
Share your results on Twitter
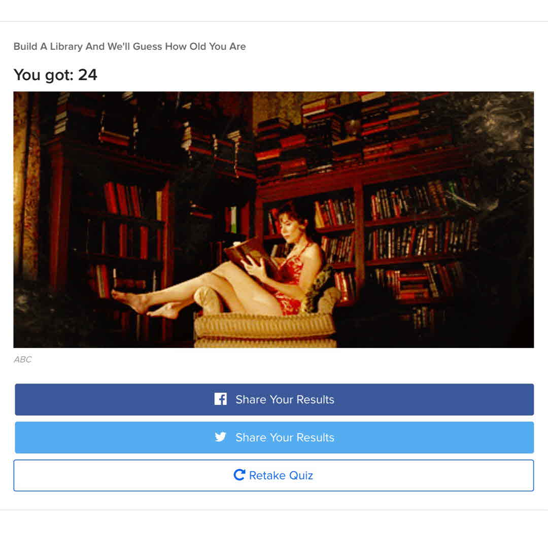tap(275, 437)
